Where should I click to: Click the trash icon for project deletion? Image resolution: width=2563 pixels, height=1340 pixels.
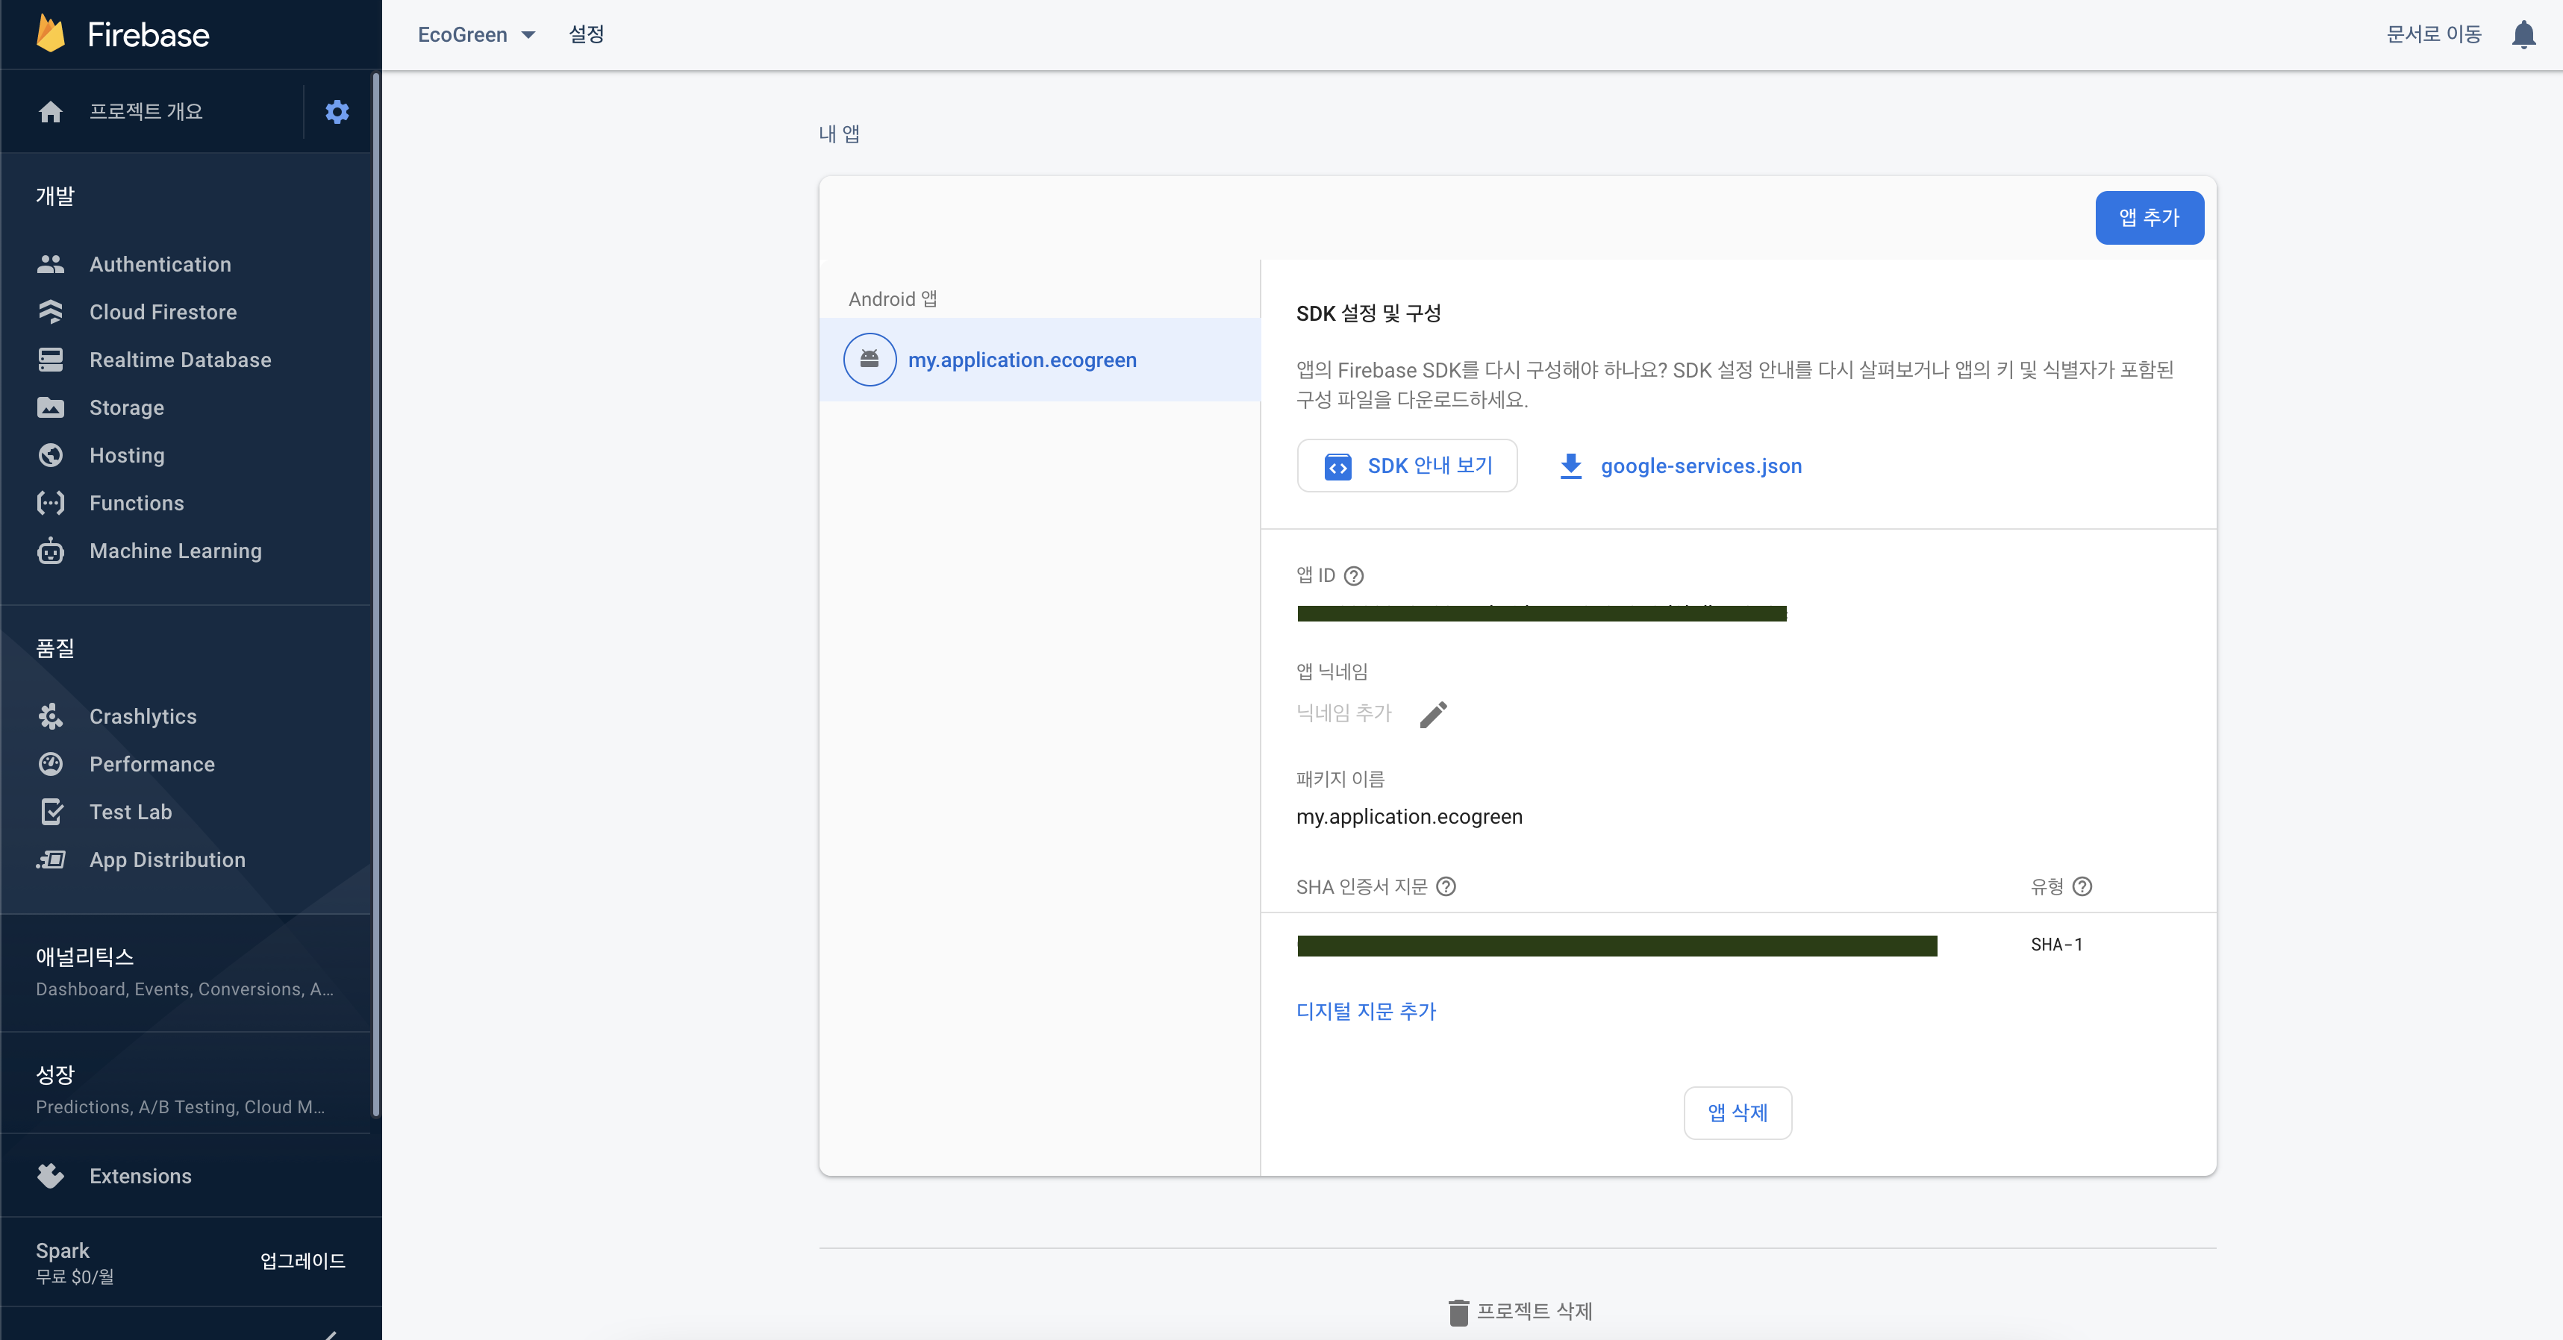1458,1313
